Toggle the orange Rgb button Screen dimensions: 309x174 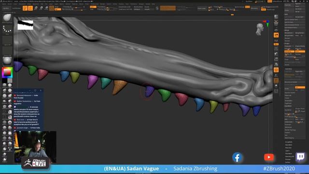[58, 9]
